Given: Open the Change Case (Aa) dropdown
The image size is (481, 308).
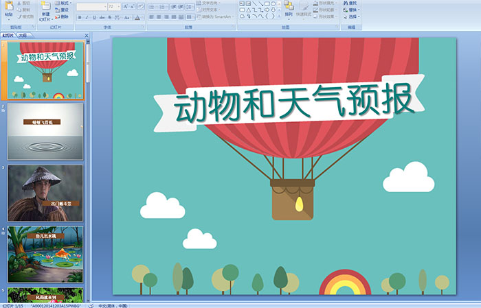Looking at the screenshot, I should (127, 17).
